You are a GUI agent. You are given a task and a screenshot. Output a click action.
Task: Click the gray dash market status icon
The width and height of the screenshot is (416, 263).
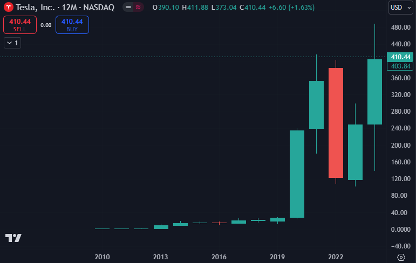click(128, 7)
